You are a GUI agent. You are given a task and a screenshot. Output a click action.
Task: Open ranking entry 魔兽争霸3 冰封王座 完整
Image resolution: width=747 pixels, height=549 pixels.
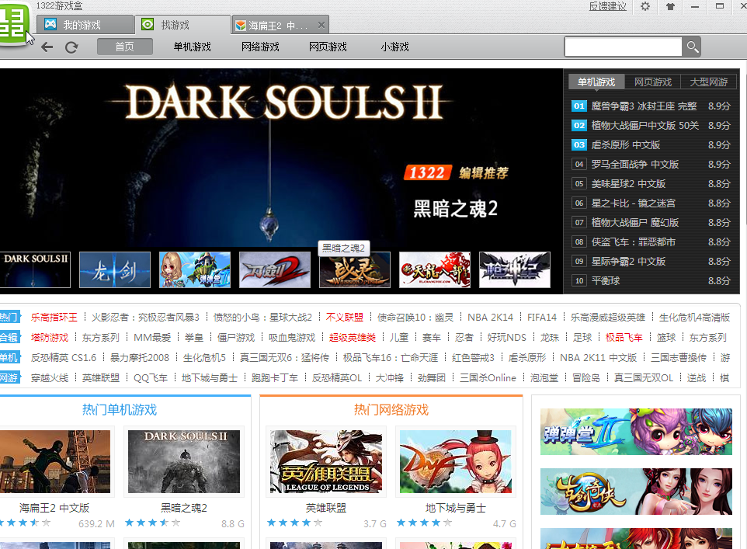651,106
